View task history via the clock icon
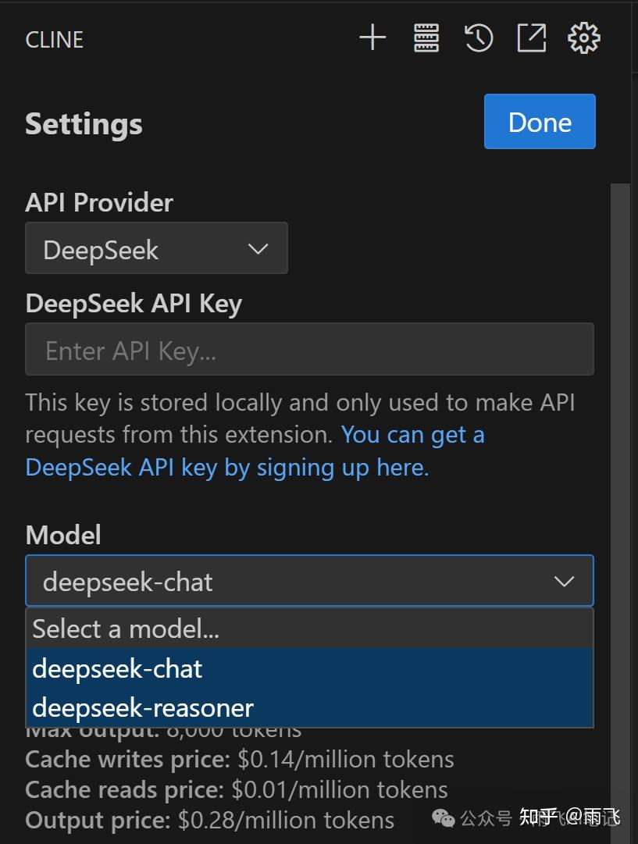This screenshot has height=844, width=638. [479, 37]
